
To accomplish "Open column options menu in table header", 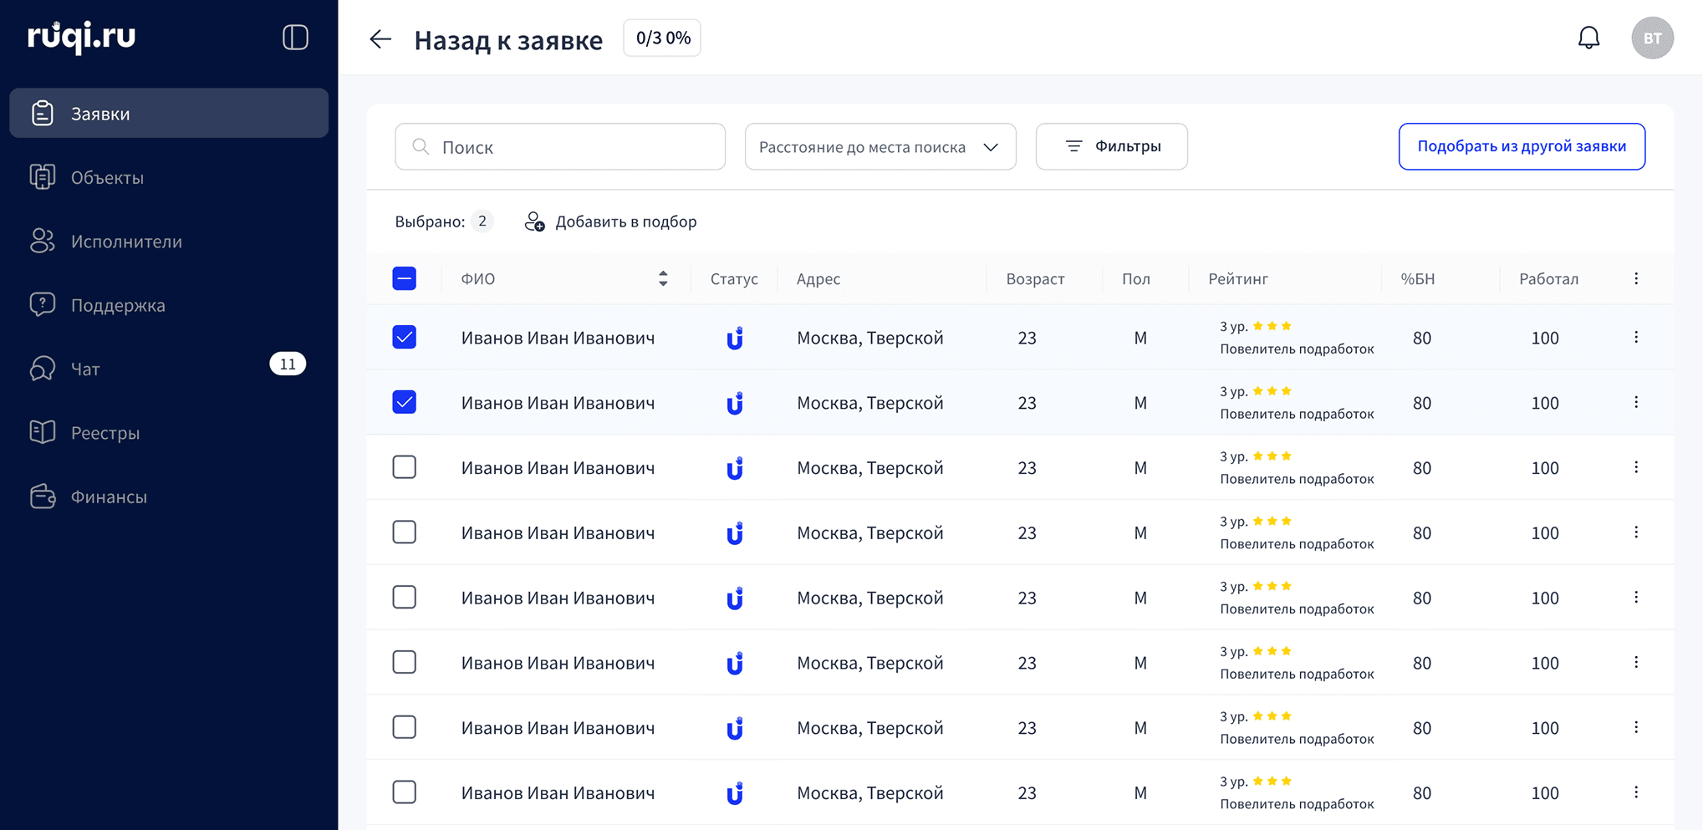I will [x=1636, y=278].
